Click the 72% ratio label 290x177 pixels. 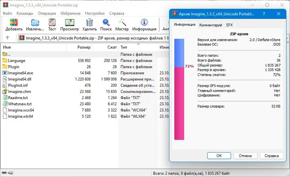coord(189,66)
